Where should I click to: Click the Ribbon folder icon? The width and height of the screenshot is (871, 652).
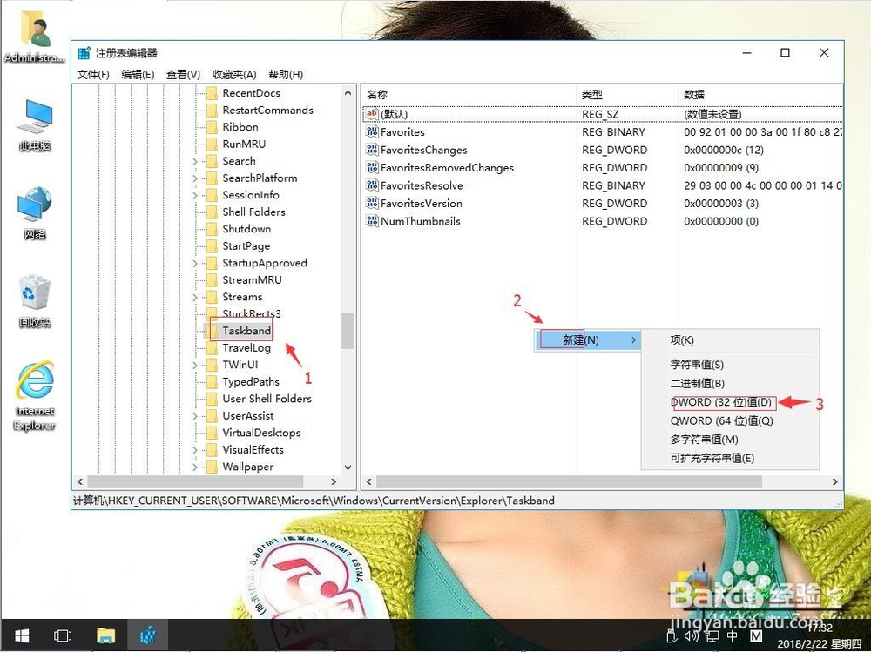click(x=212, y=126)
